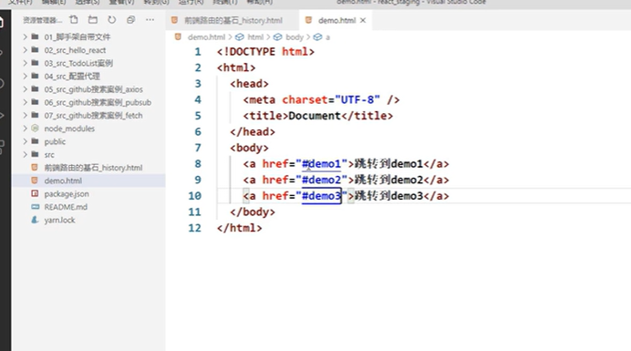Follow the #demo1 href link text
This screenshot has width=631, height=351.
tap(321, 164)
